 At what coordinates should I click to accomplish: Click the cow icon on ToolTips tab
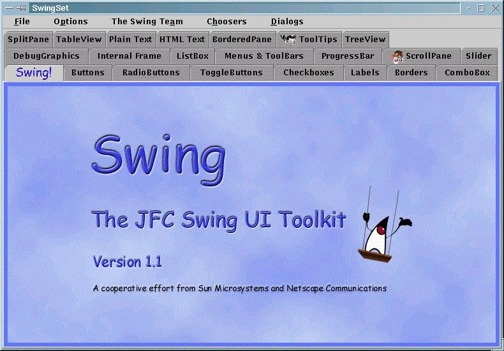pyautogui.click(x=288, y=40)
